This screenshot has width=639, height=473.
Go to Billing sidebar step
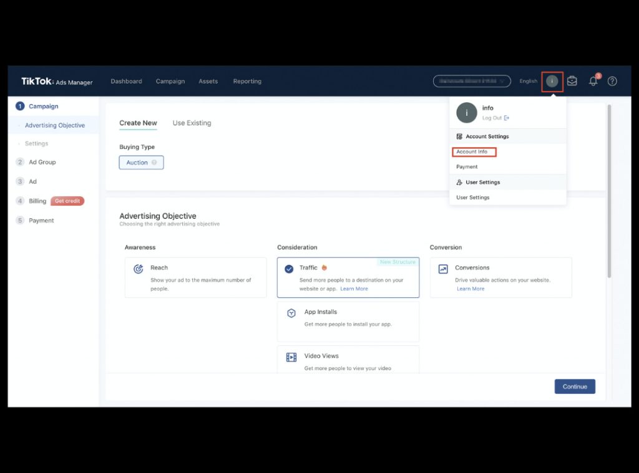tap(37, 201)
